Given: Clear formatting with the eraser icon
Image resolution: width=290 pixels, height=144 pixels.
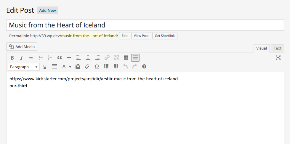Looking at the screenshot, I should 87,67.
